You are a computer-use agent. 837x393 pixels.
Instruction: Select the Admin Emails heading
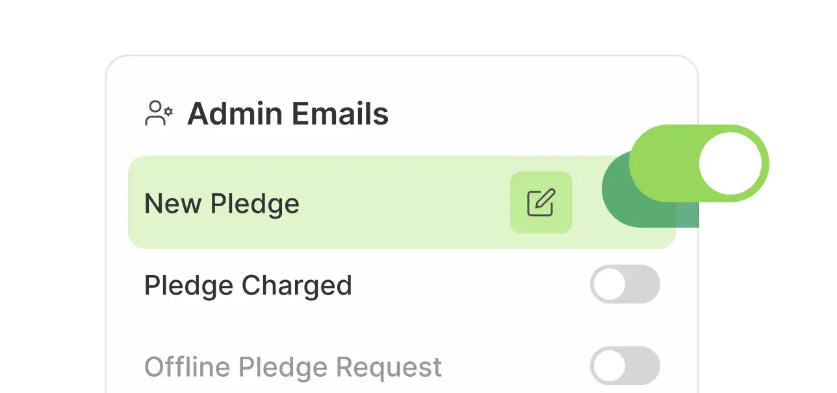pos(288,114)
